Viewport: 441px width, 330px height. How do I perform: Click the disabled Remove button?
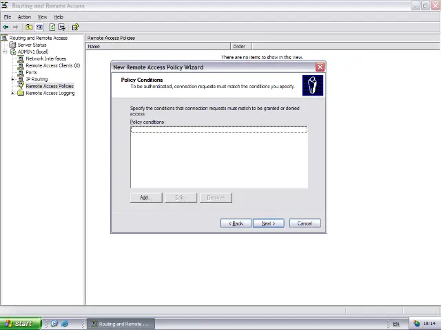coord(216,197)
